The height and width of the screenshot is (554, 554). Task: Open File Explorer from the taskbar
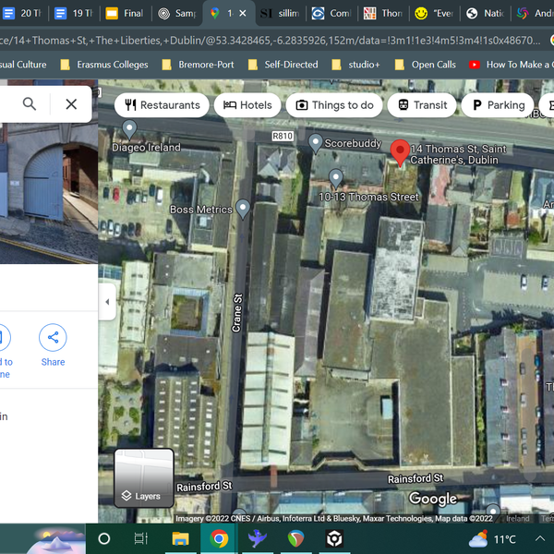pyautogui.click(x=180, y=538)
